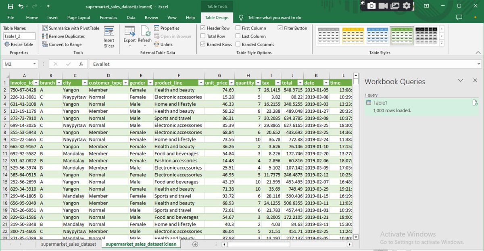Toggle the Total Row checkbox
Viewport: 484px width, 251px height.
(x=203, y=36)
